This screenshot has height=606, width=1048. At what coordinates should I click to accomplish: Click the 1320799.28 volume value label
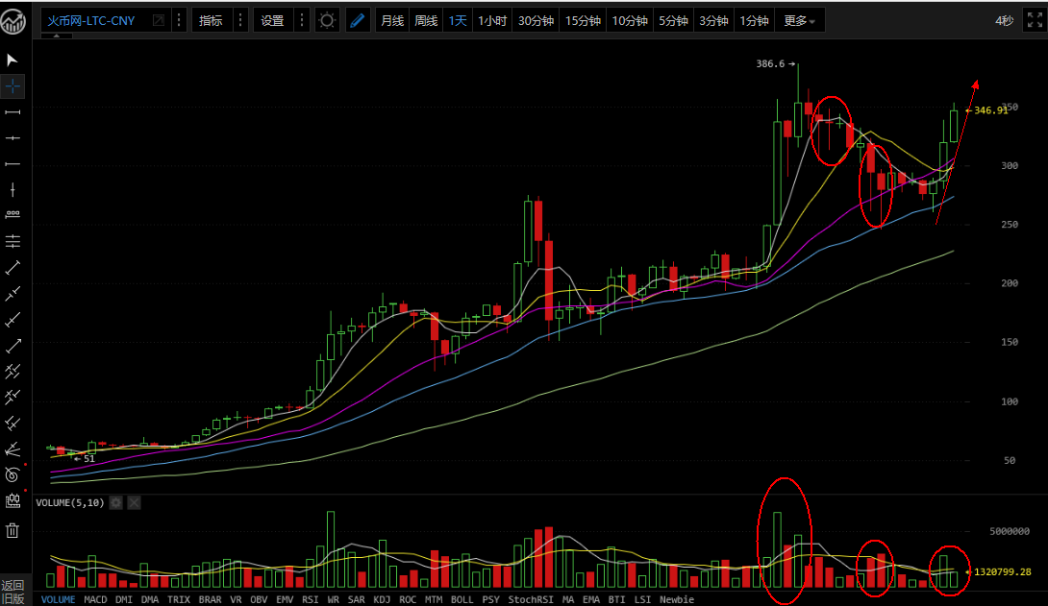tap(1003, 572)
